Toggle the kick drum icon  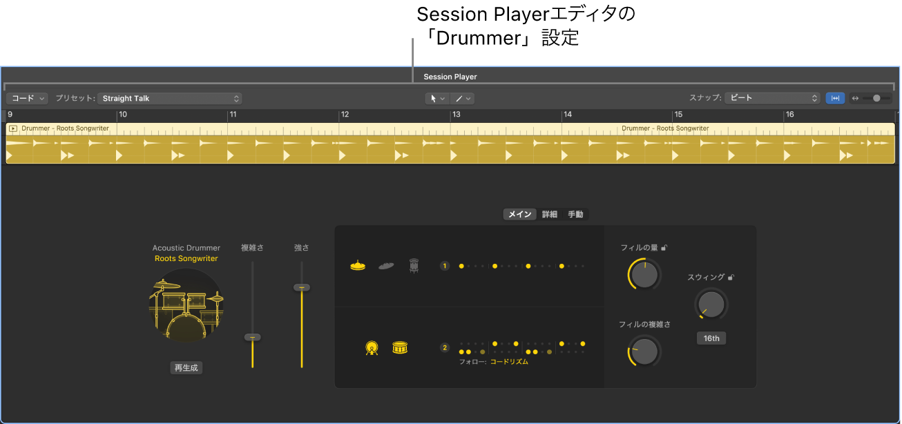point(372,348)
